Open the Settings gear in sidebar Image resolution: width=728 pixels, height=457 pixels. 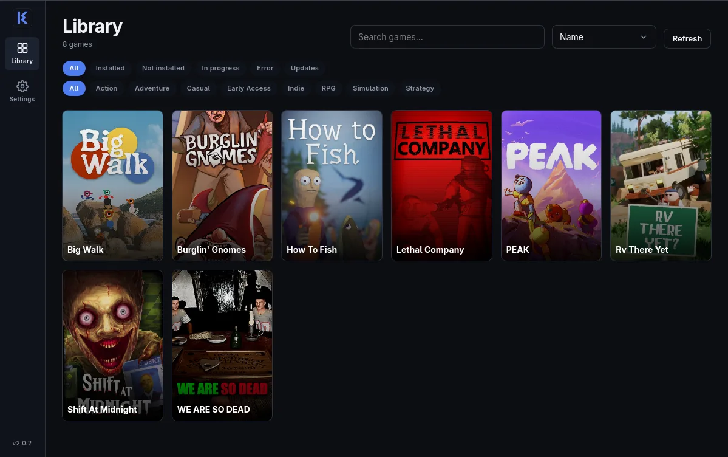coord(22,91)
